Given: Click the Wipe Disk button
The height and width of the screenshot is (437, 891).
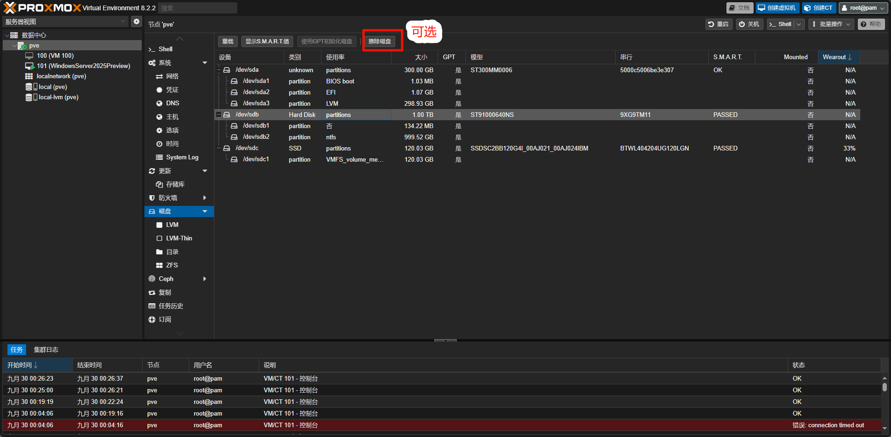Looking at the screenshot, I should pos(379,41).
